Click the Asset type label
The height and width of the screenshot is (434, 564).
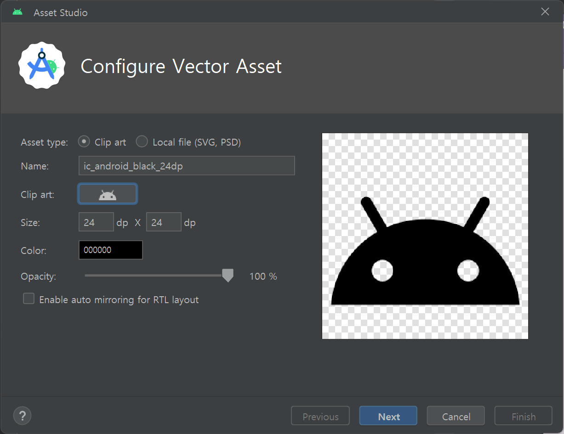(44, 142)
